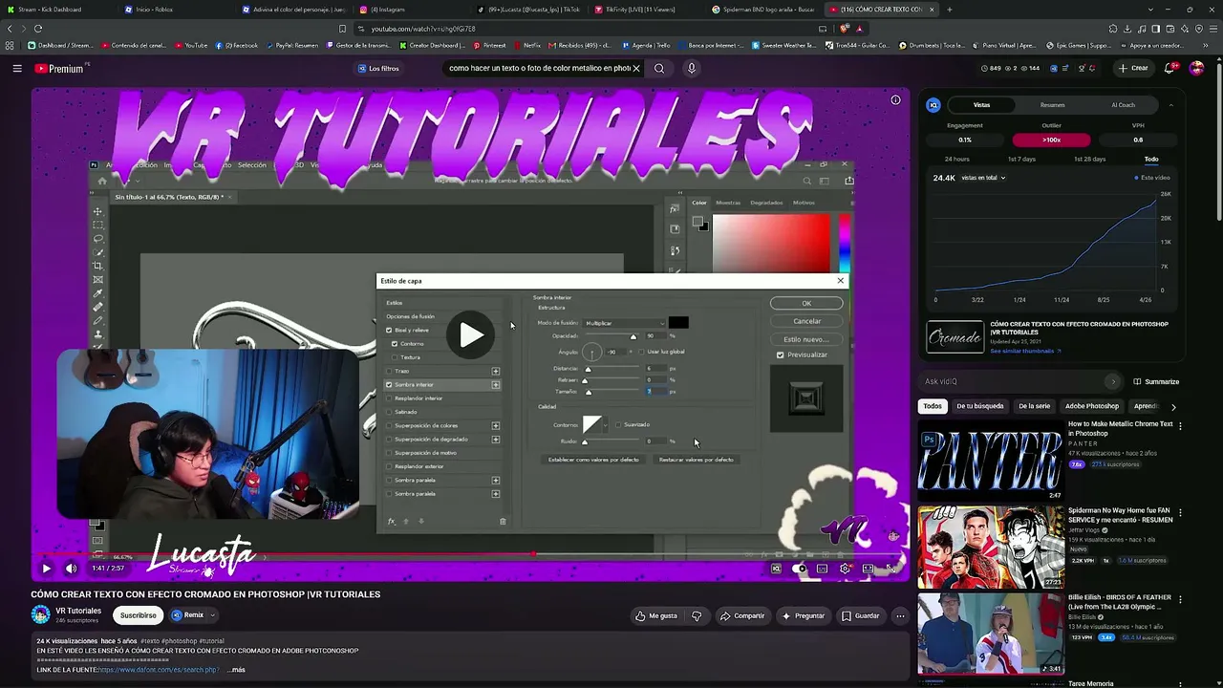Save the video with Guardar
The width and height of the screenshot is (1223, 688).
860,616
